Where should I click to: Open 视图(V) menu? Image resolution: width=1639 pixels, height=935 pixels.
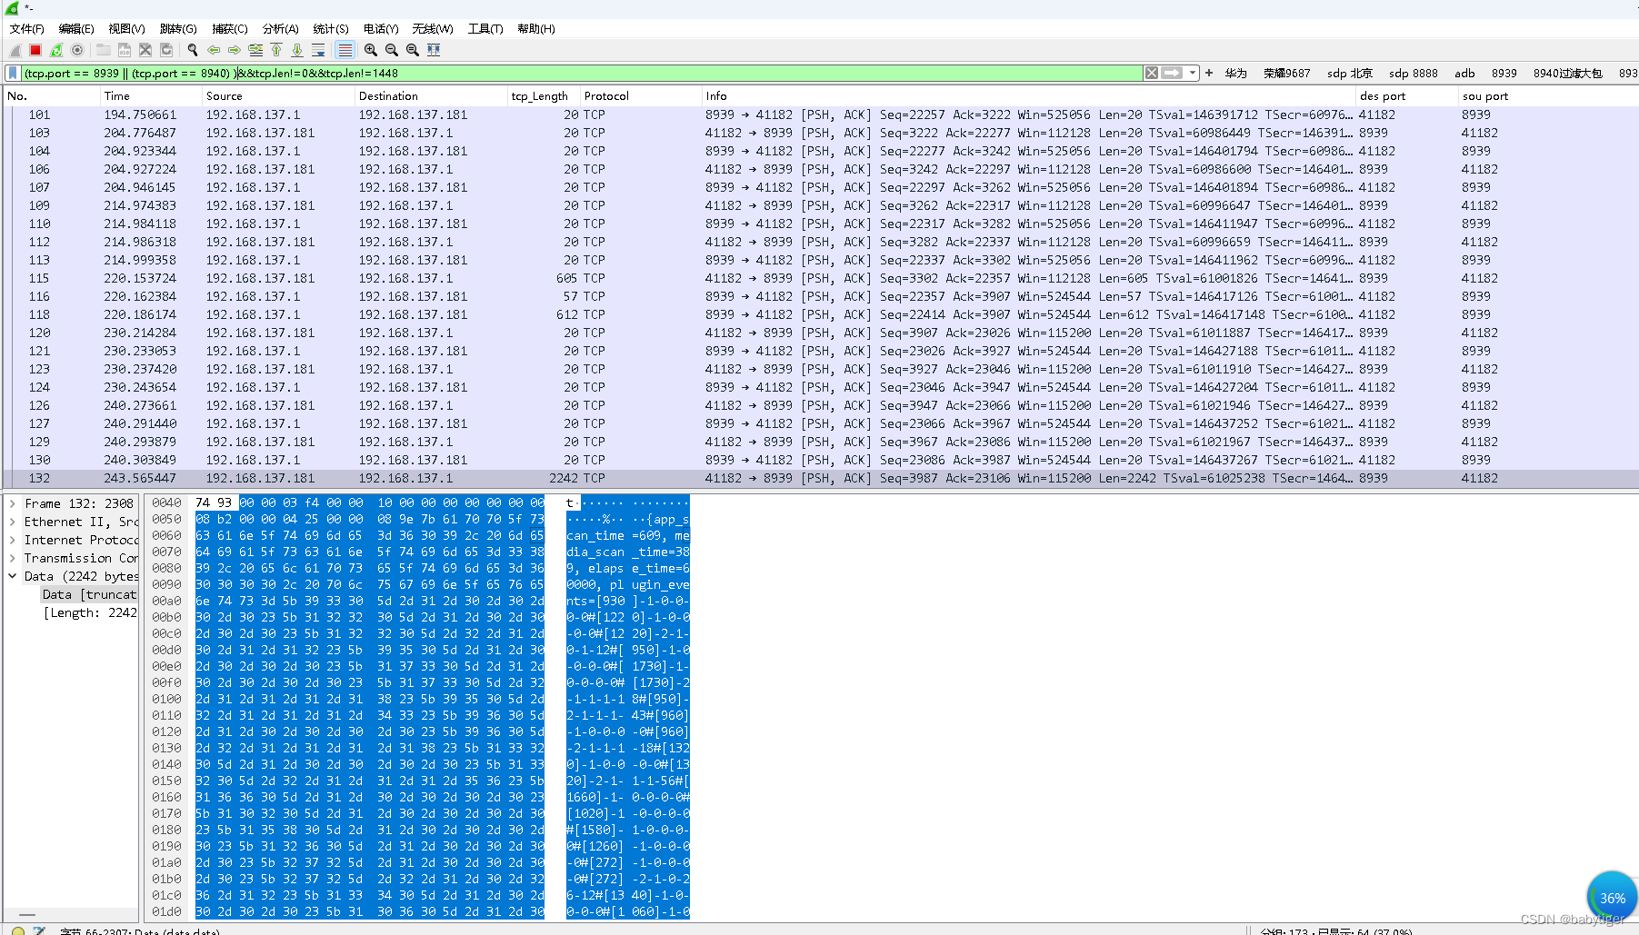[126, 29]
